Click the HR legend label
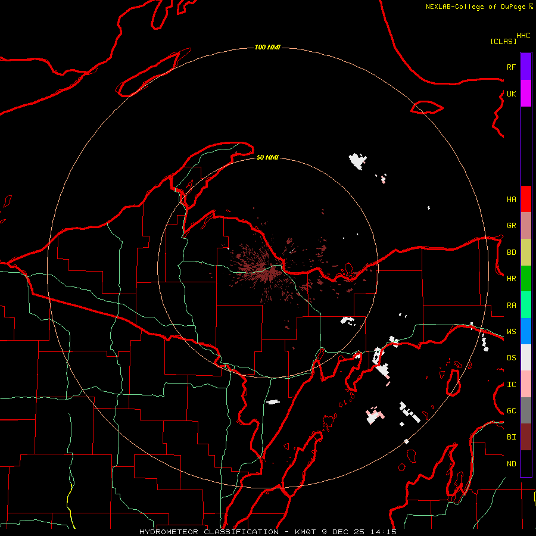The width and height of the screenshot is (536, 536). point(511,279)
